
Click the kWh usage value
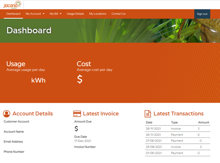[38, 80]
